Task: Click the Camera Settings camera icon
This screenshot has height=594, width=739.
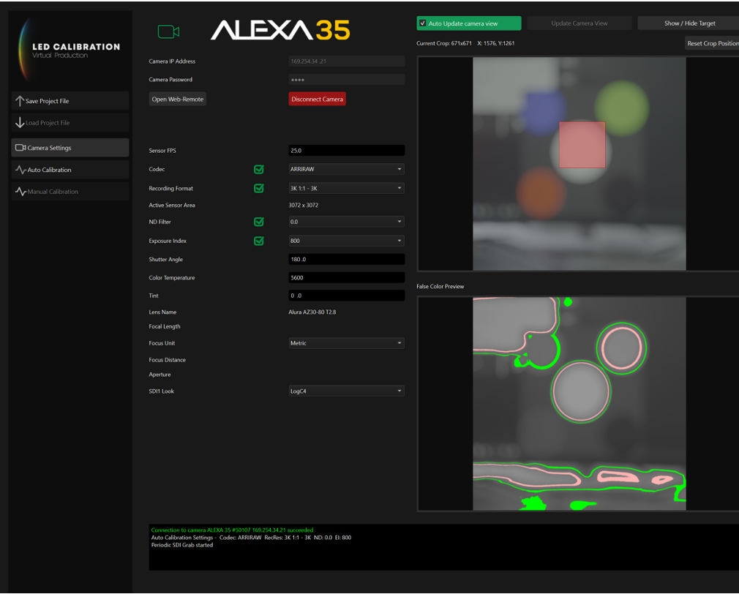Action: pyautogui.click(x=20, y=148)
